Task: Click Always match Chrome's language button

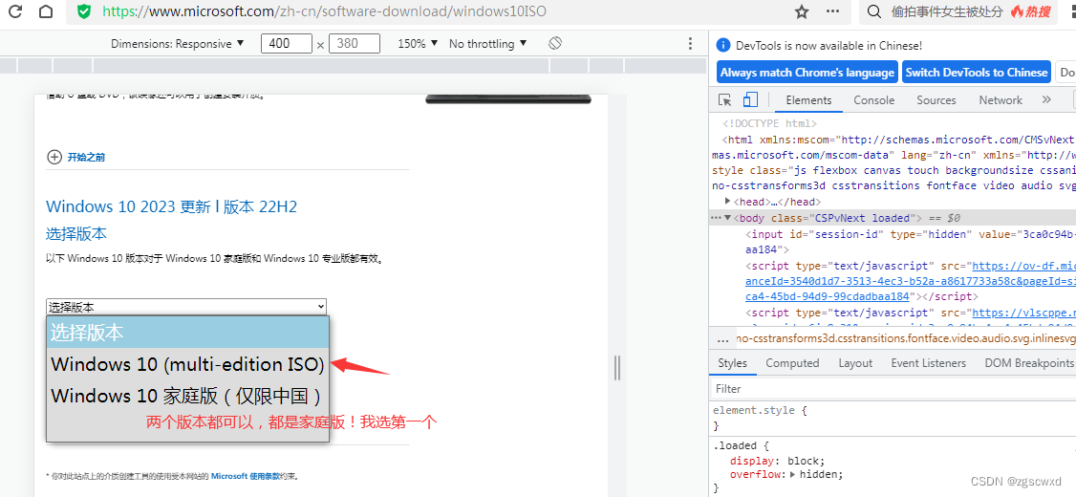Action: (807, 72)
